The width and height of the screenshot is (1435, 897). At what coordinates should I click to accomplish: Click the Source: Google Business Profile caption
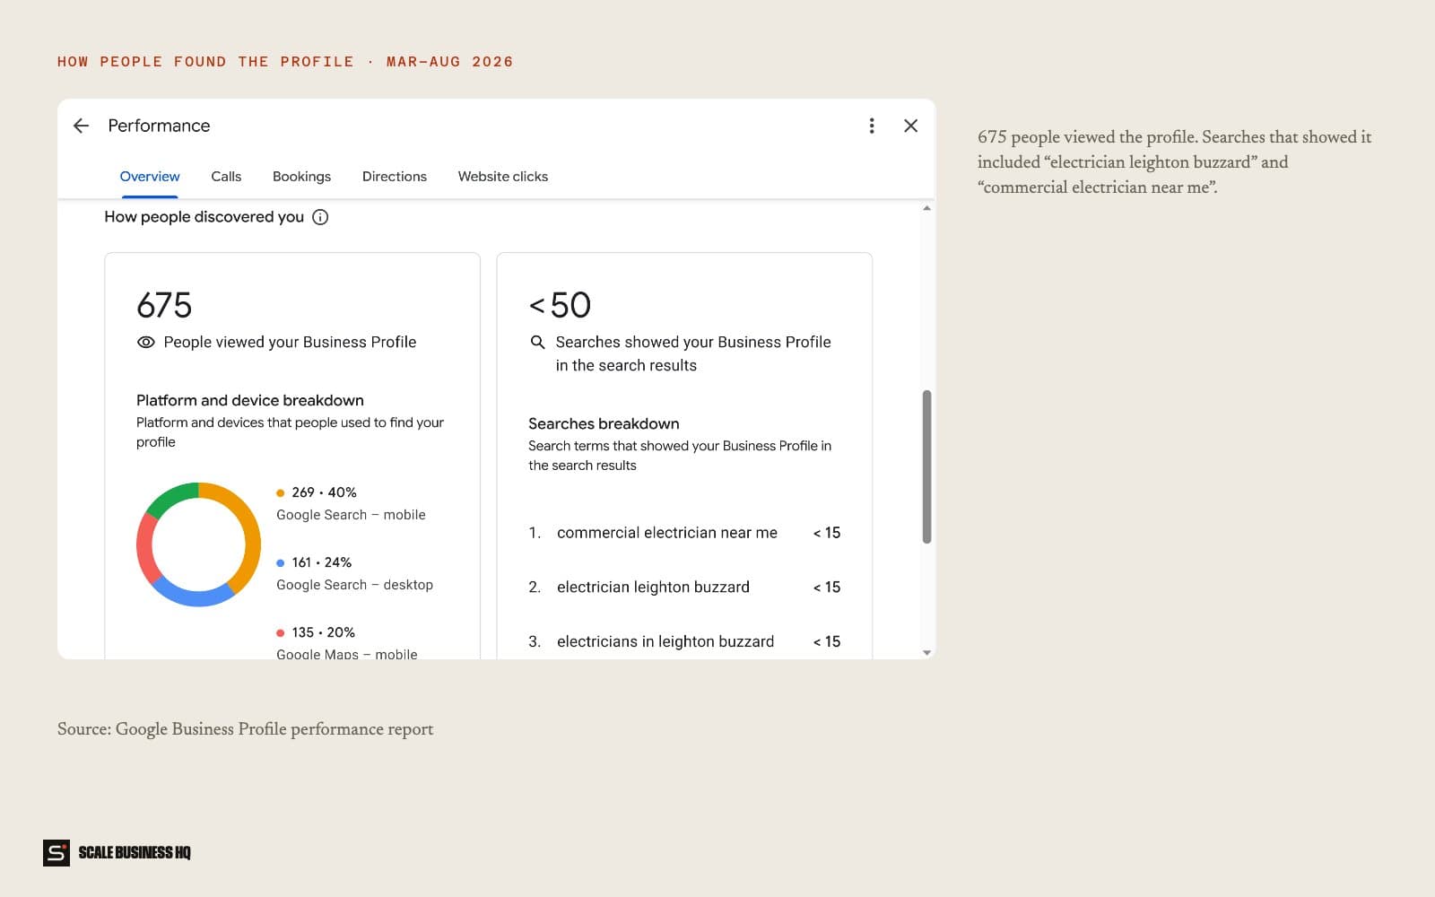click(245, 729)
